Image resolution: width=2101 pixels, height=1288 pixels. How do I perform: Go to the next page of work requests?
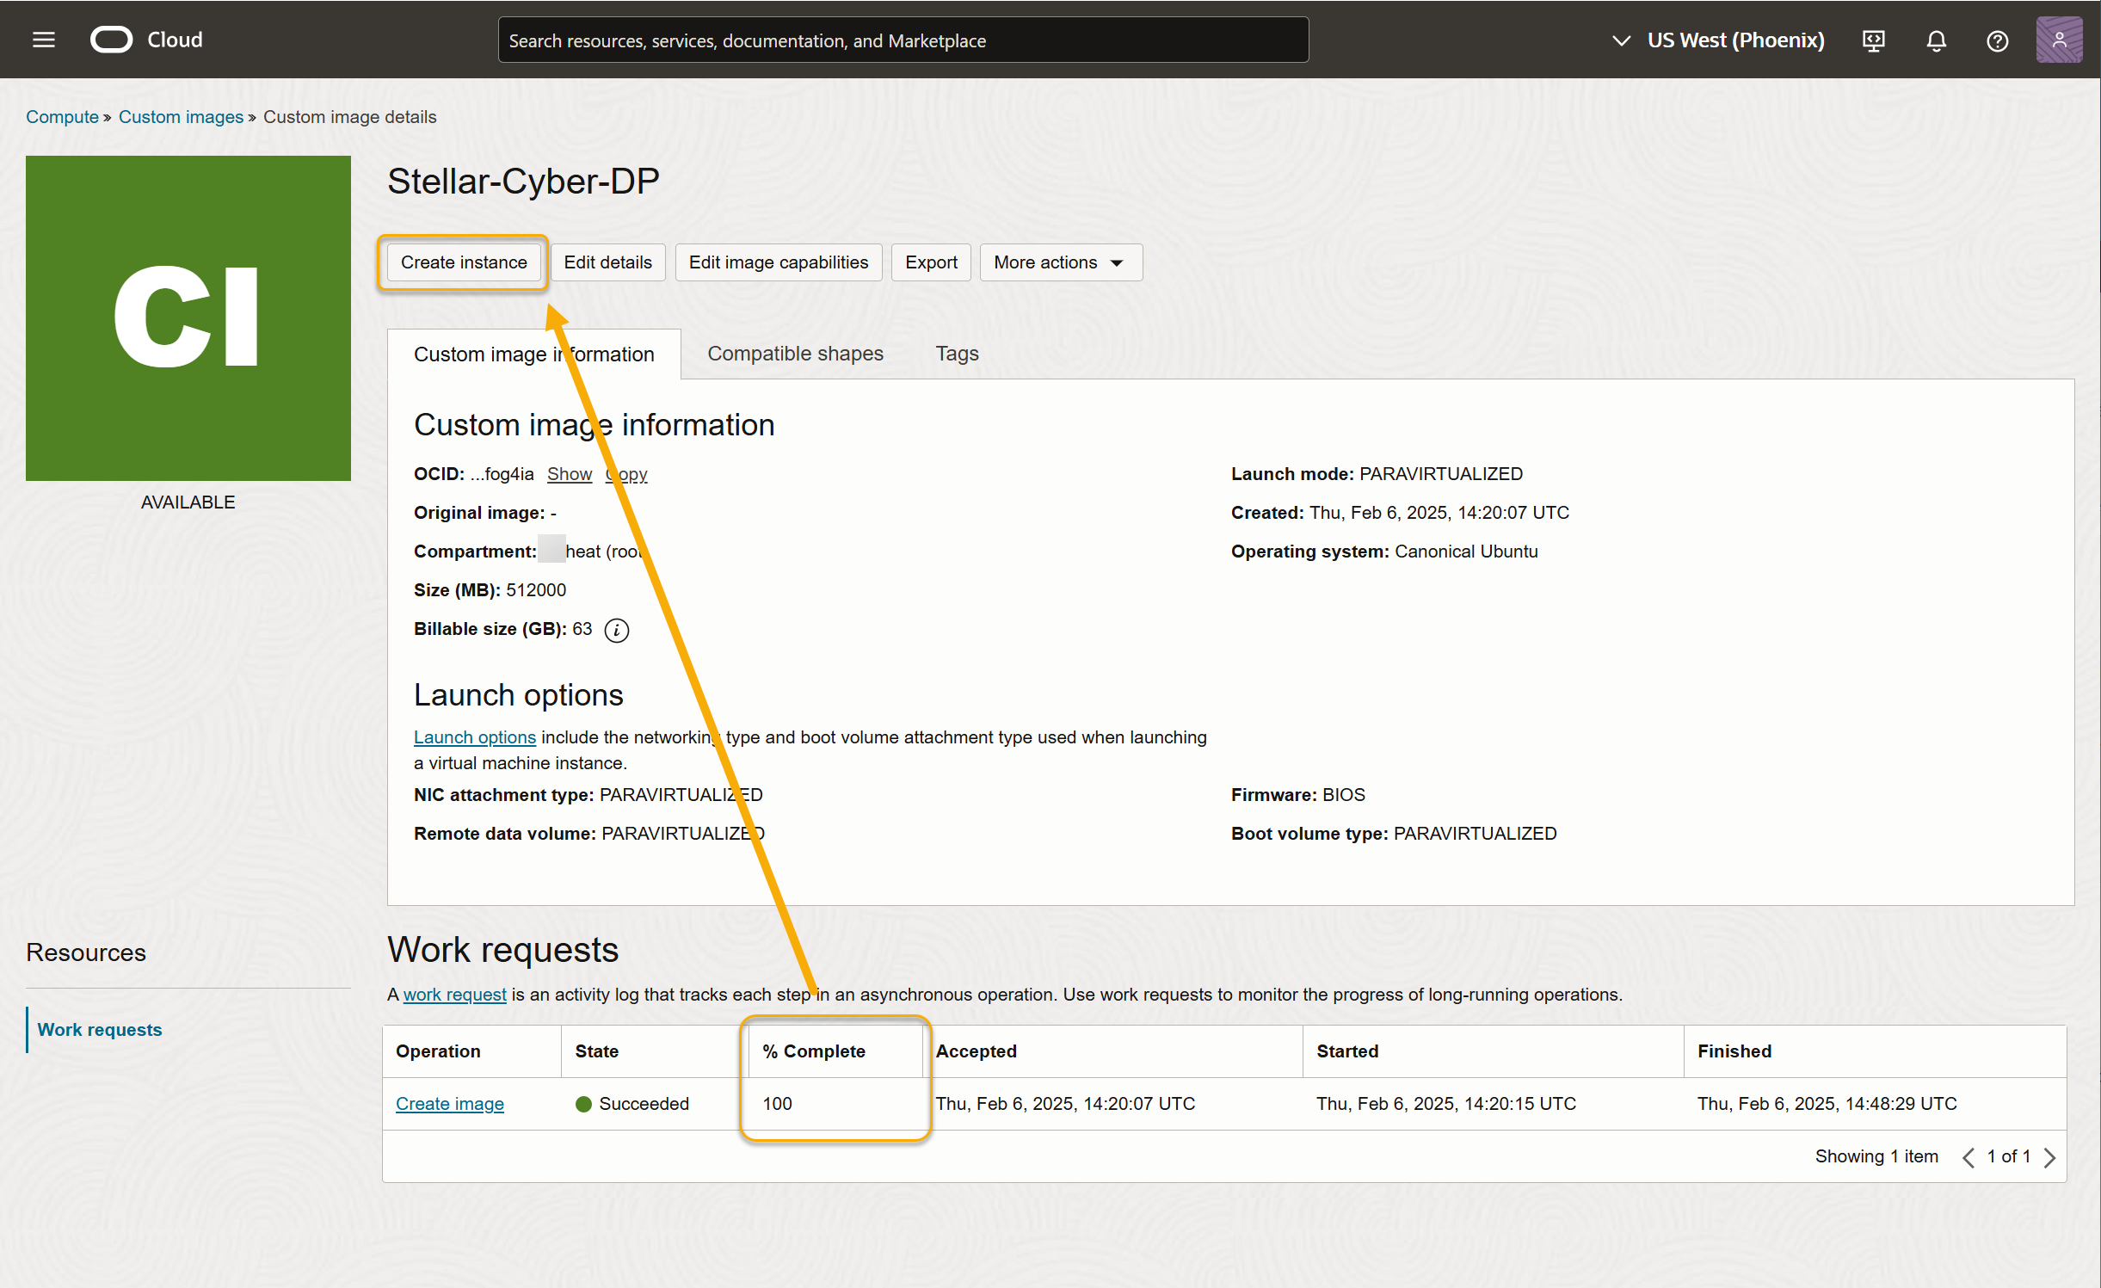(x=2050, y=1157)
